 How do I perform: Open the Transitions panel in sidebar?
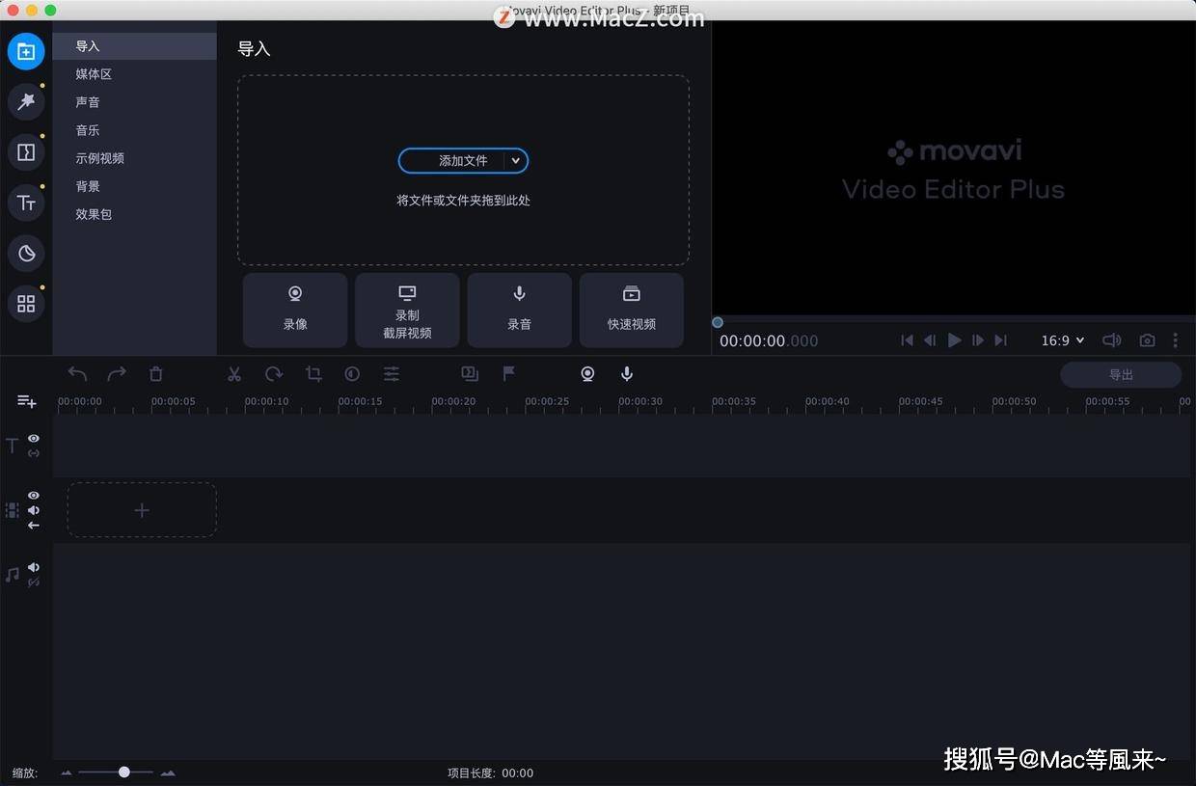(x=26, y=152)
